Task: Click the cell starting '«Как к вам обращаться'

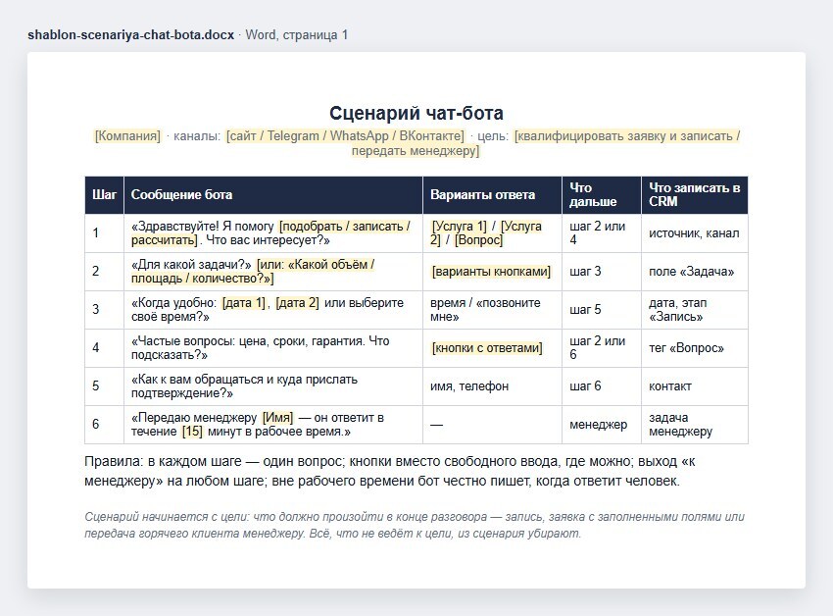Action: [273, 386]
